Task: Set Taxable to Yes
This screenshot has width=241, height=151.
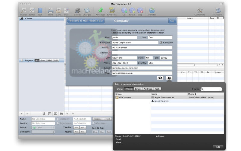Action: 83,127
